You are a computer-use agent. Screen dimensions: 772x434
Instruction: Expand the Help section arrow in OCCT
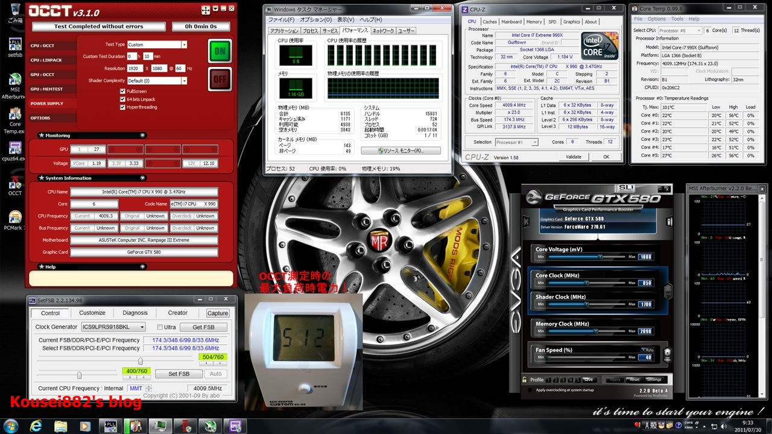tap(142, 267)
